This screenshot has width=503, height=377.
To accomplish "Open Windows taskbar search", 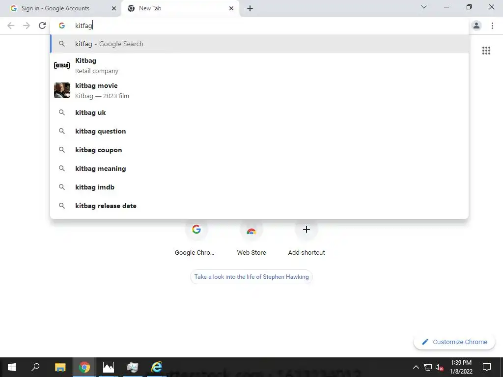I will click(35, 367).
